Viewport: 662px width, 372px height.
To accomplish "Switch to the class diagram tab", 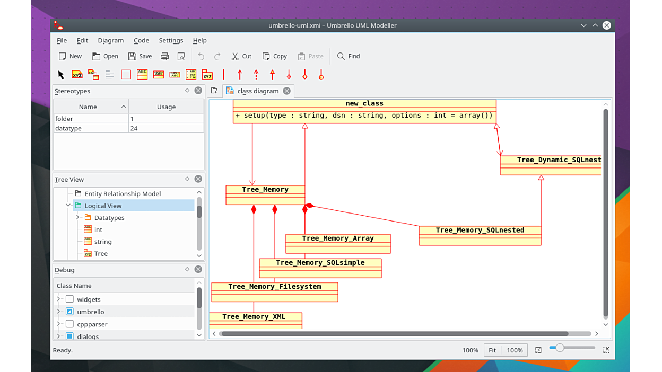I will pyautogui.click(x=257, y=91).
